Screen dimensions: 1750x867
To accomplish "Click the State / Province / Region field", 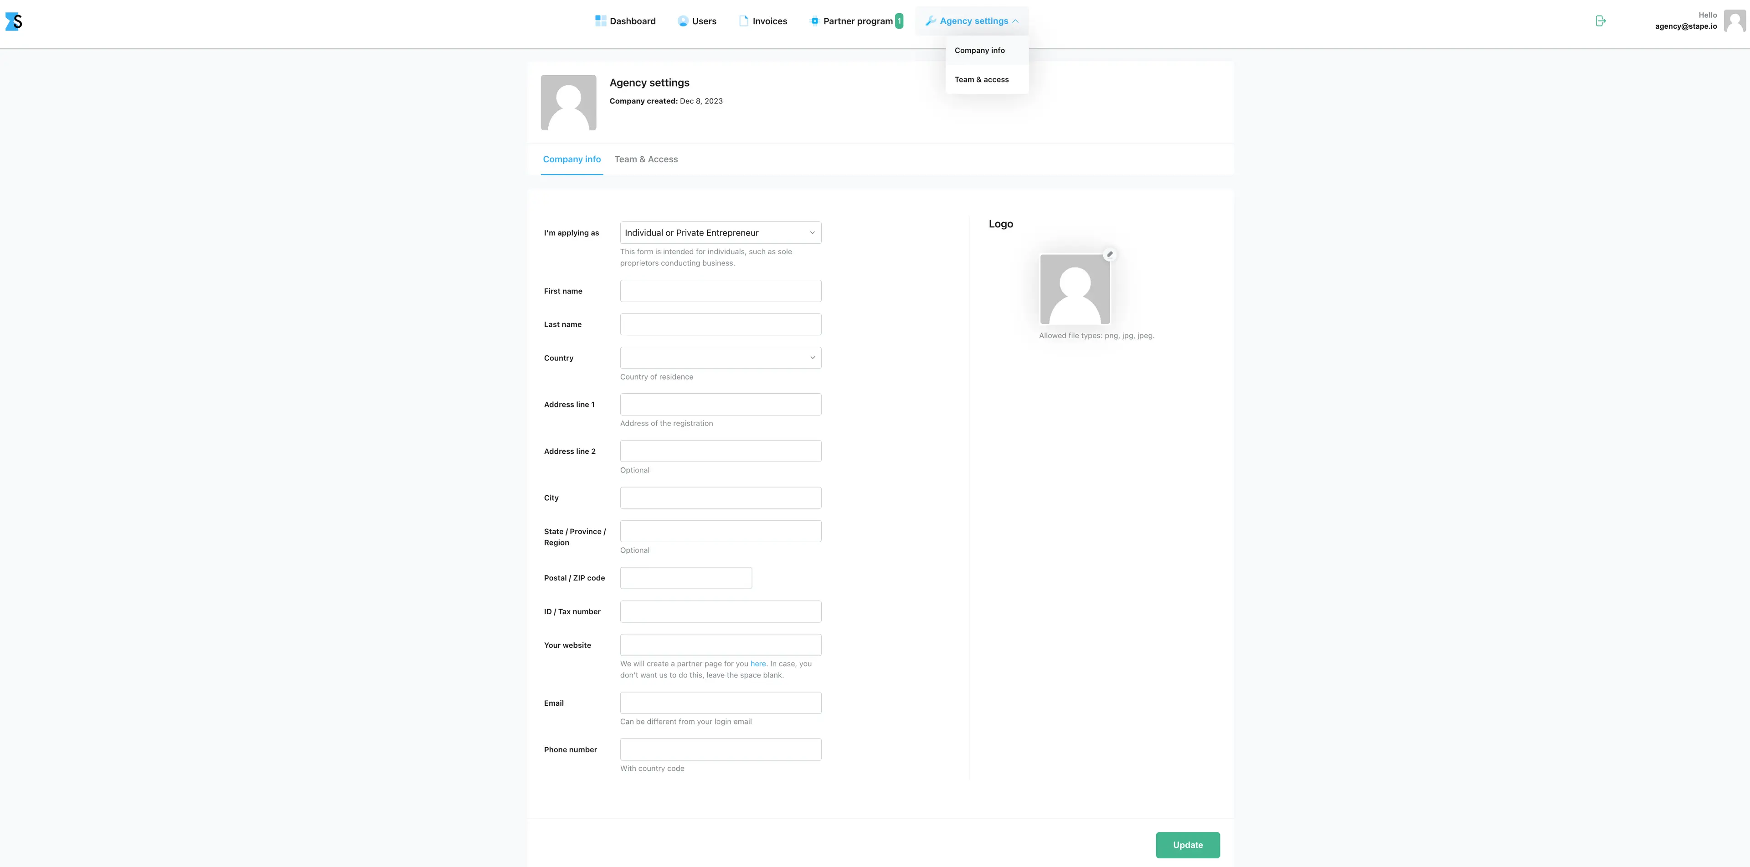I will coord(721,532).
